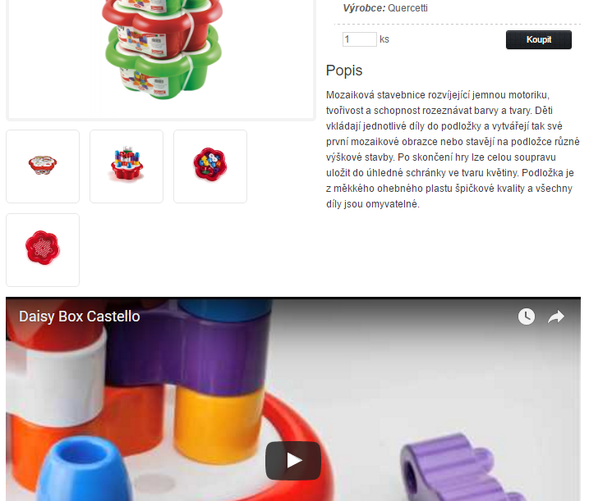Open the video Share arrow icon
Image resolution: width=589 pixels, height=501 pixels.
pyautogui.click(x=555, y=317)
